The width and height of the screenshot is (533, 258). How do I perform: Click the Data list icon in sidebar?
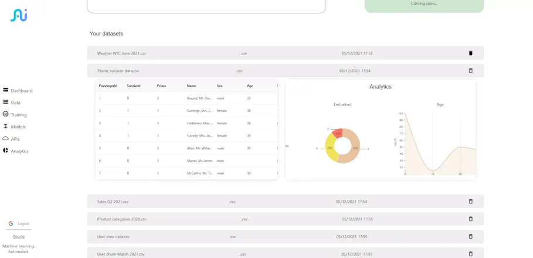[5, 102]
